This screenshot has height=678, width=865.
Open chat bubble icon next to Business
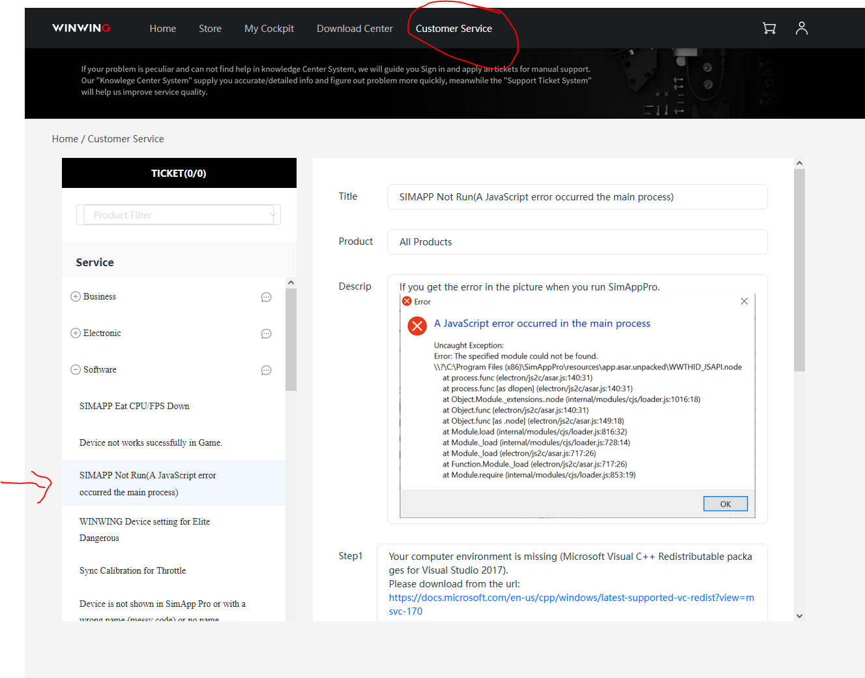pos(266,297)
